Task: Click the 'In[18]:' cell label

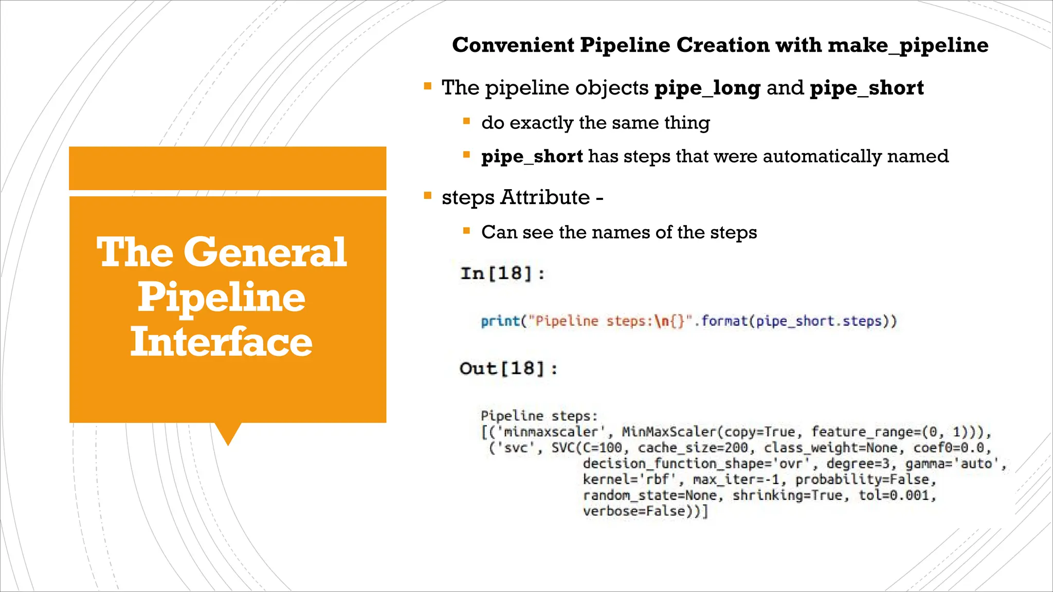Action: [503, 273]
